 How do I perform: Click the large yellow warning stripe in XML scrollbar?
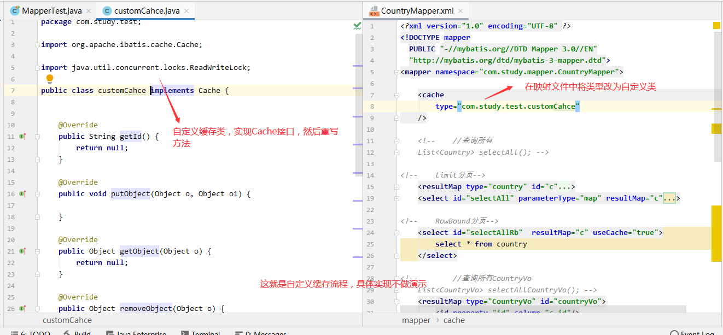tap(716, 233)
